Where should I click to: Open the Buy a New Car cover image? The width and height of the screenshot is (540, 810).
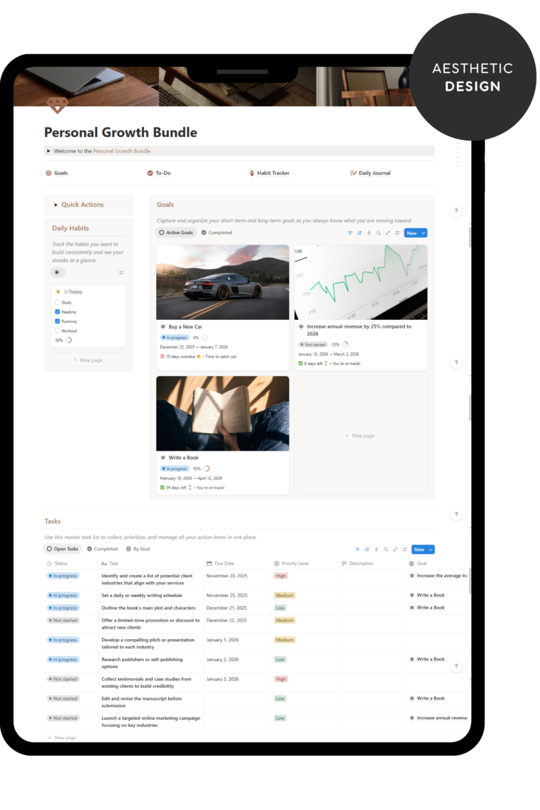222,282
